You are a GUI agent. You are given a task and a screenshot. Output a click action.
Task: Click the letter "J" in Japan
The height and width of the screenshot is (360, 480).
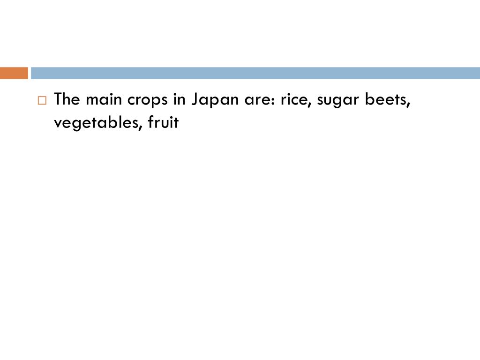click(x=195, y=100)
